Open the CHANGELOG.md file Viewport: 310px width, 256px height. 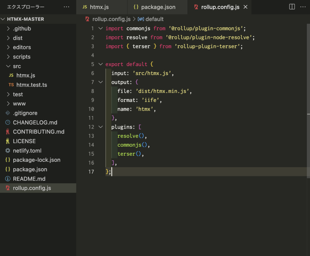point(35,123)
